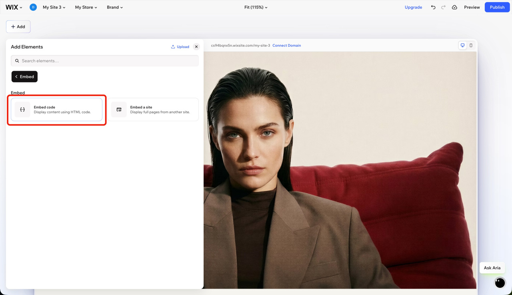Screen dimensions: 512x295
Task: Switch to mobile view icon
Action: coord(471,46)
